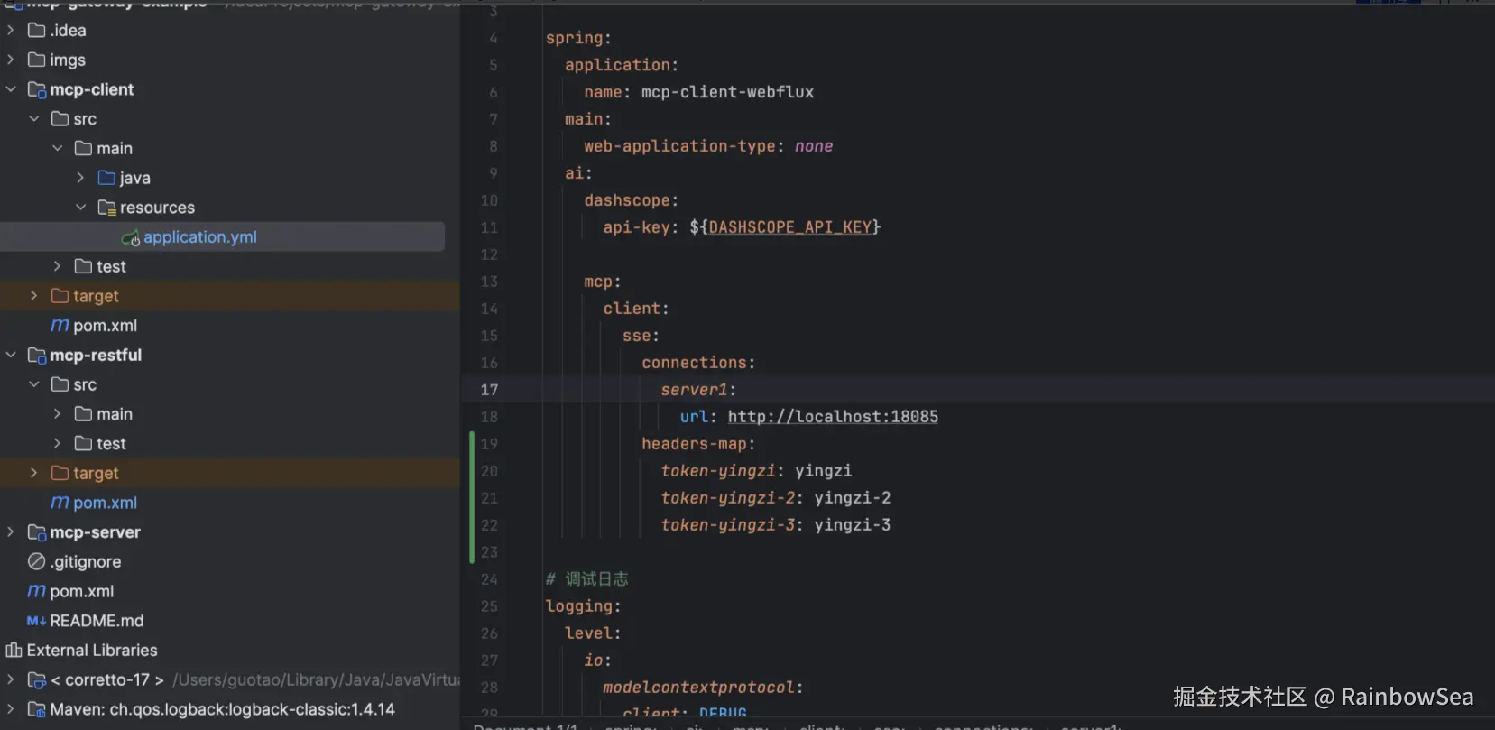Expand the corretto-17 JDK library node
This screenshot has height=730, width=1495.
pyautogui.click(x=11, y=679)
